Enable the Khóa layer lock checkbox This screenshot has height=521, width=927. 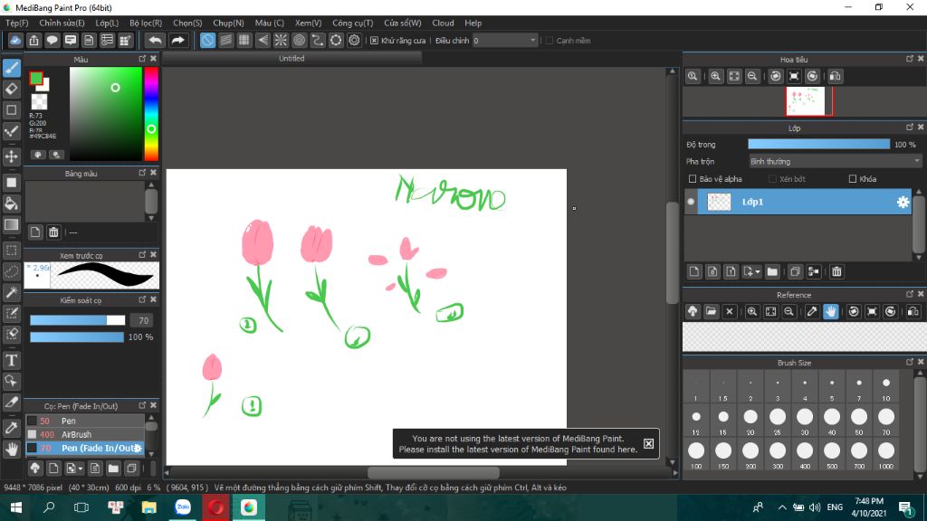tap(853, 179)
